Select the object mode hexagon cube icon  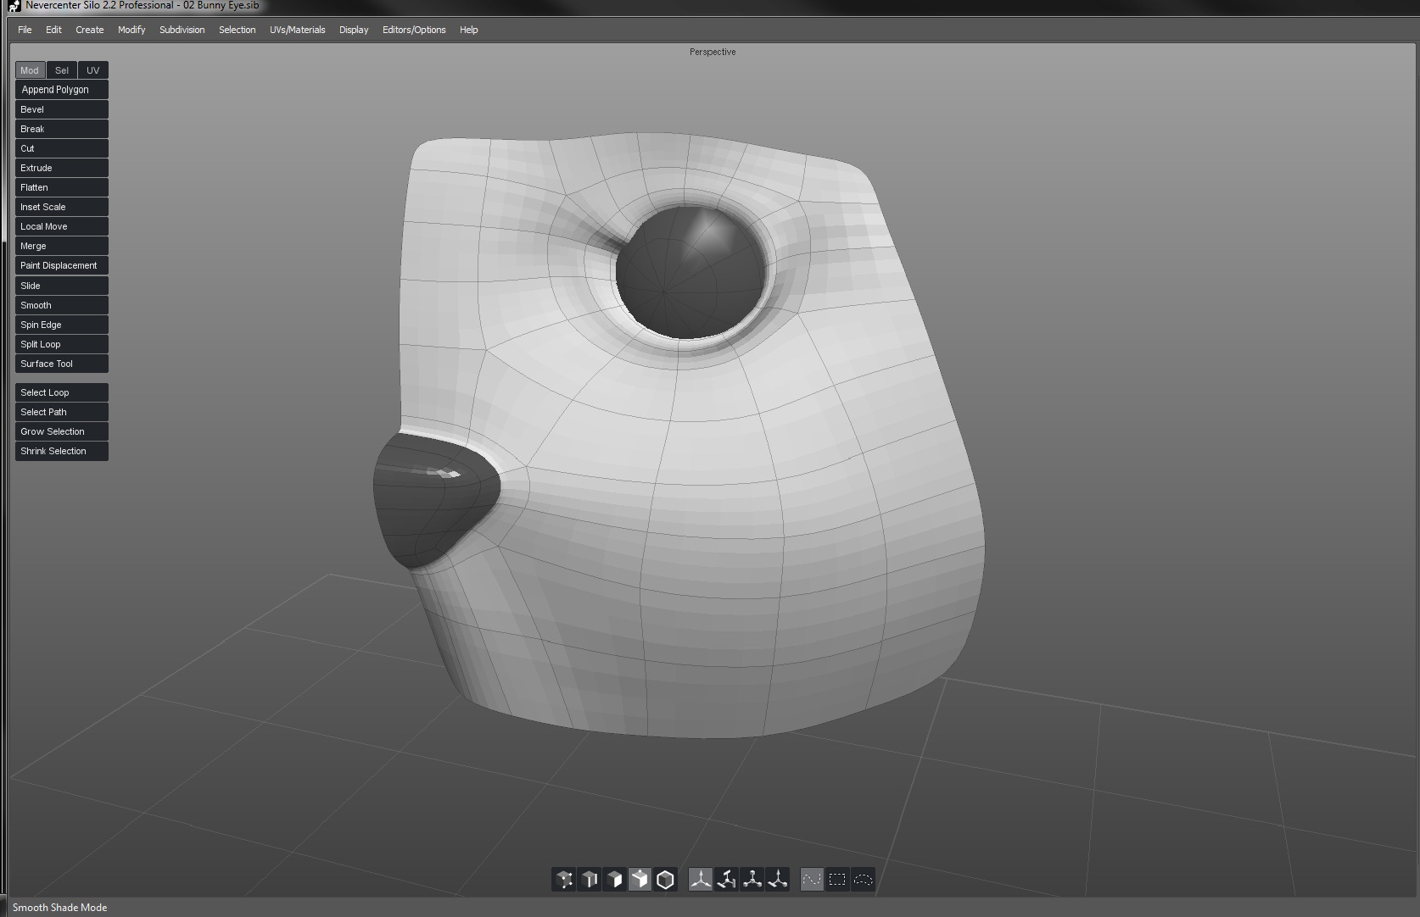click(666, 880)
